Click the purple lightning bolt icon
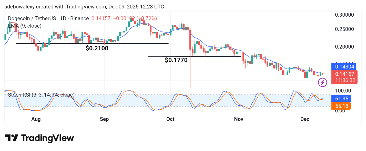 click(322, 83)
